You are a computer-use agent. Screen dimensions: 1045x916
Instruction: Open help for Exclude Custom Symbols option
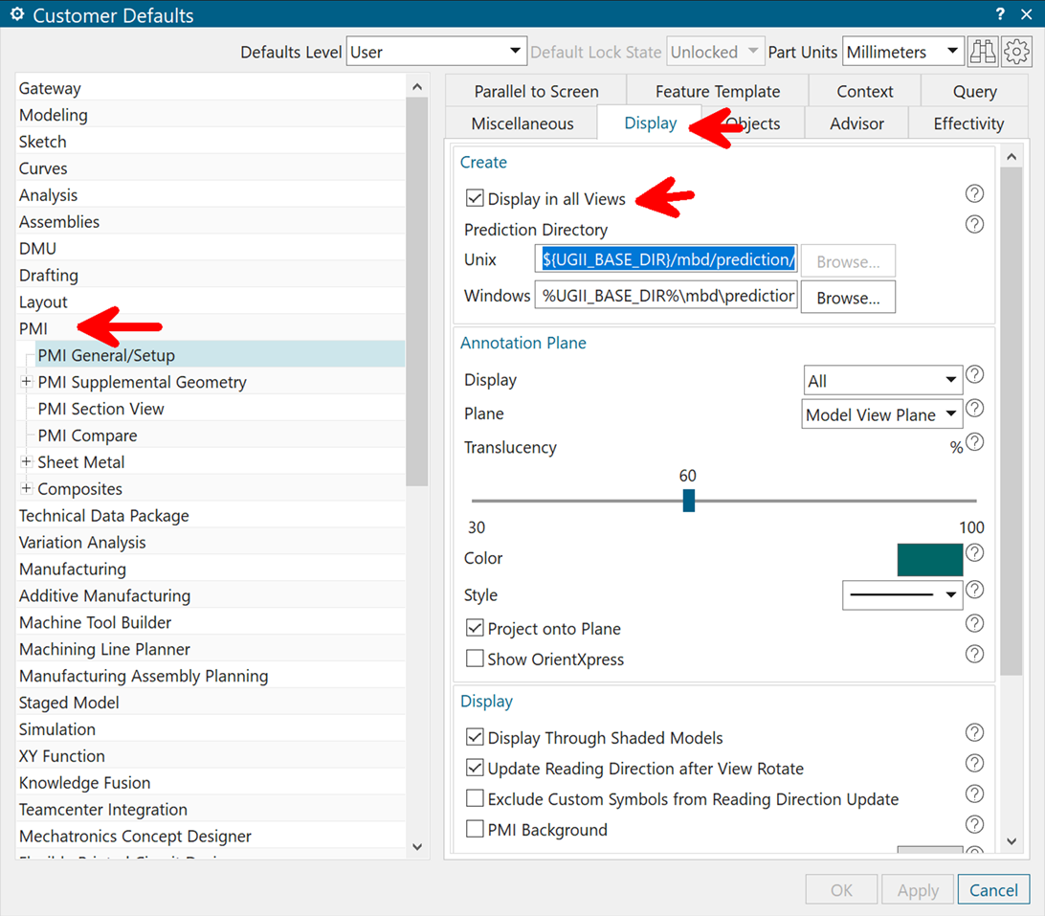point(974,794)
